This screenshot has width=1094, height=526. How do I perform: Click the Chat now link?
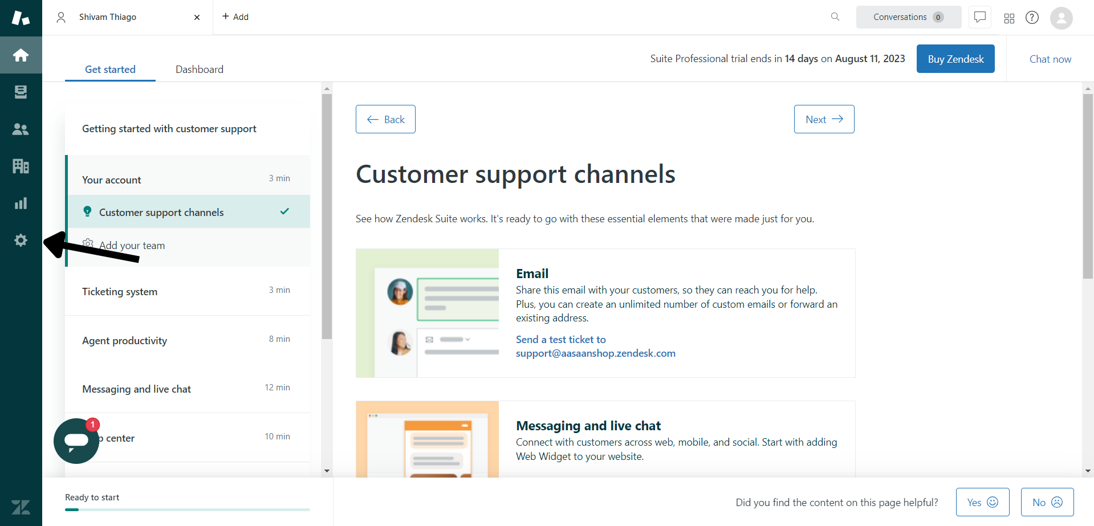[x=1050, y=59]
